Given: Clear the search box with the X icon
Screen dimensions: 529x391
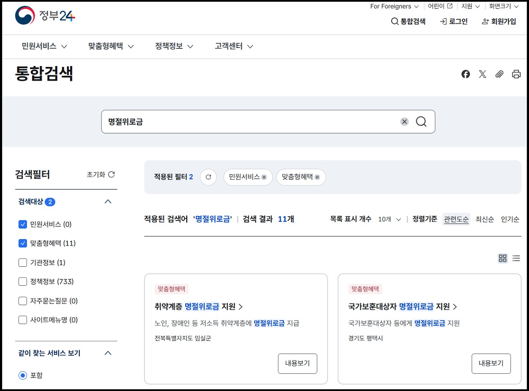Looking at the screenshot, I should [x=404, y=122].
